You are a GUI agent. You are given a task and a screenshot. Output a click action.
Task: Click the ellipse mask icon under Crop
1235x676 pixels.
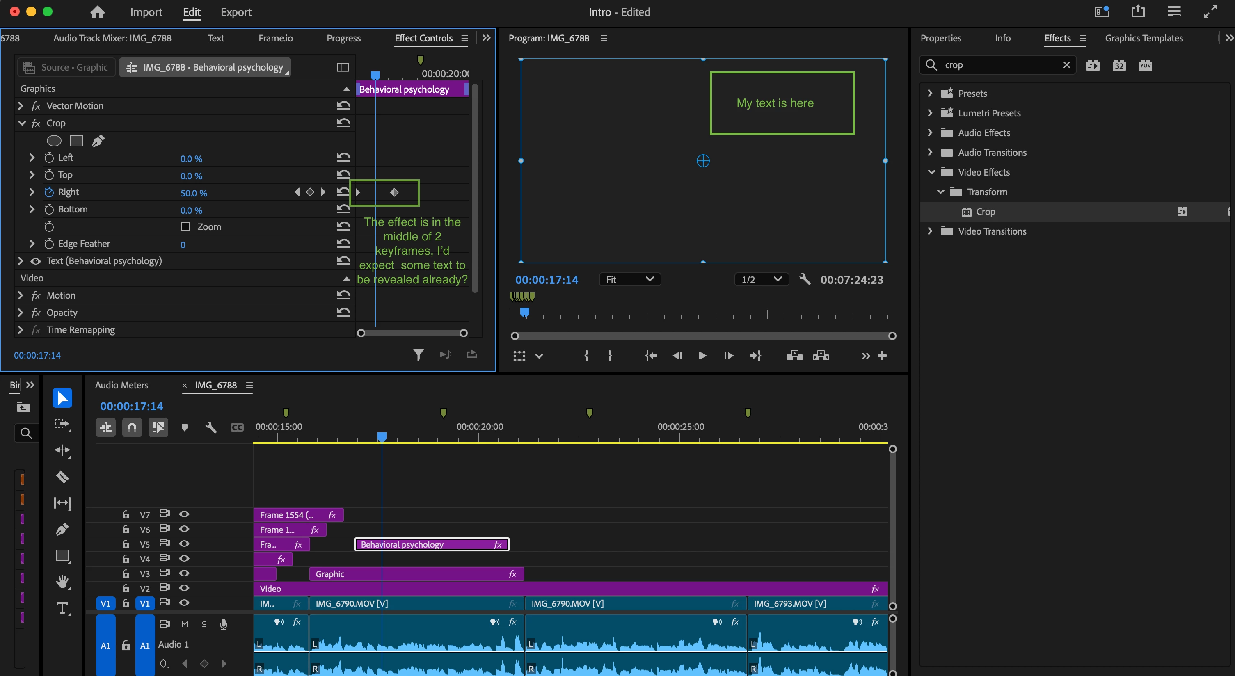click(x=54, y=140)
